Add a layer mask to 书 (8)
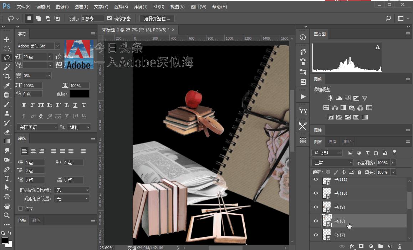Viewport: 413px width, 250px height. point(360,246)
